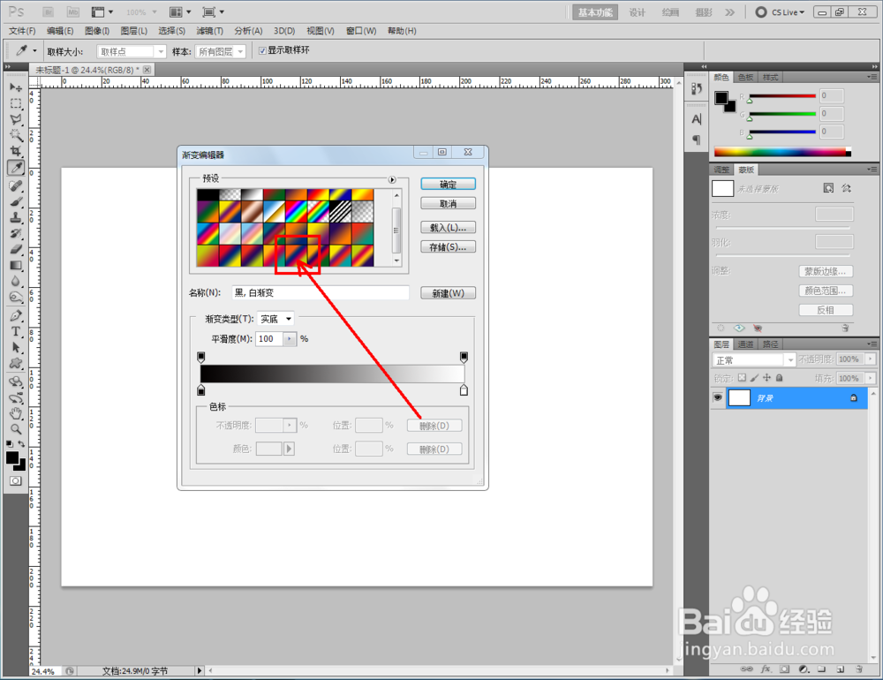883x680 pixels.
Task: Select the Zoom tool in toolbox
Action: [16, 429]
